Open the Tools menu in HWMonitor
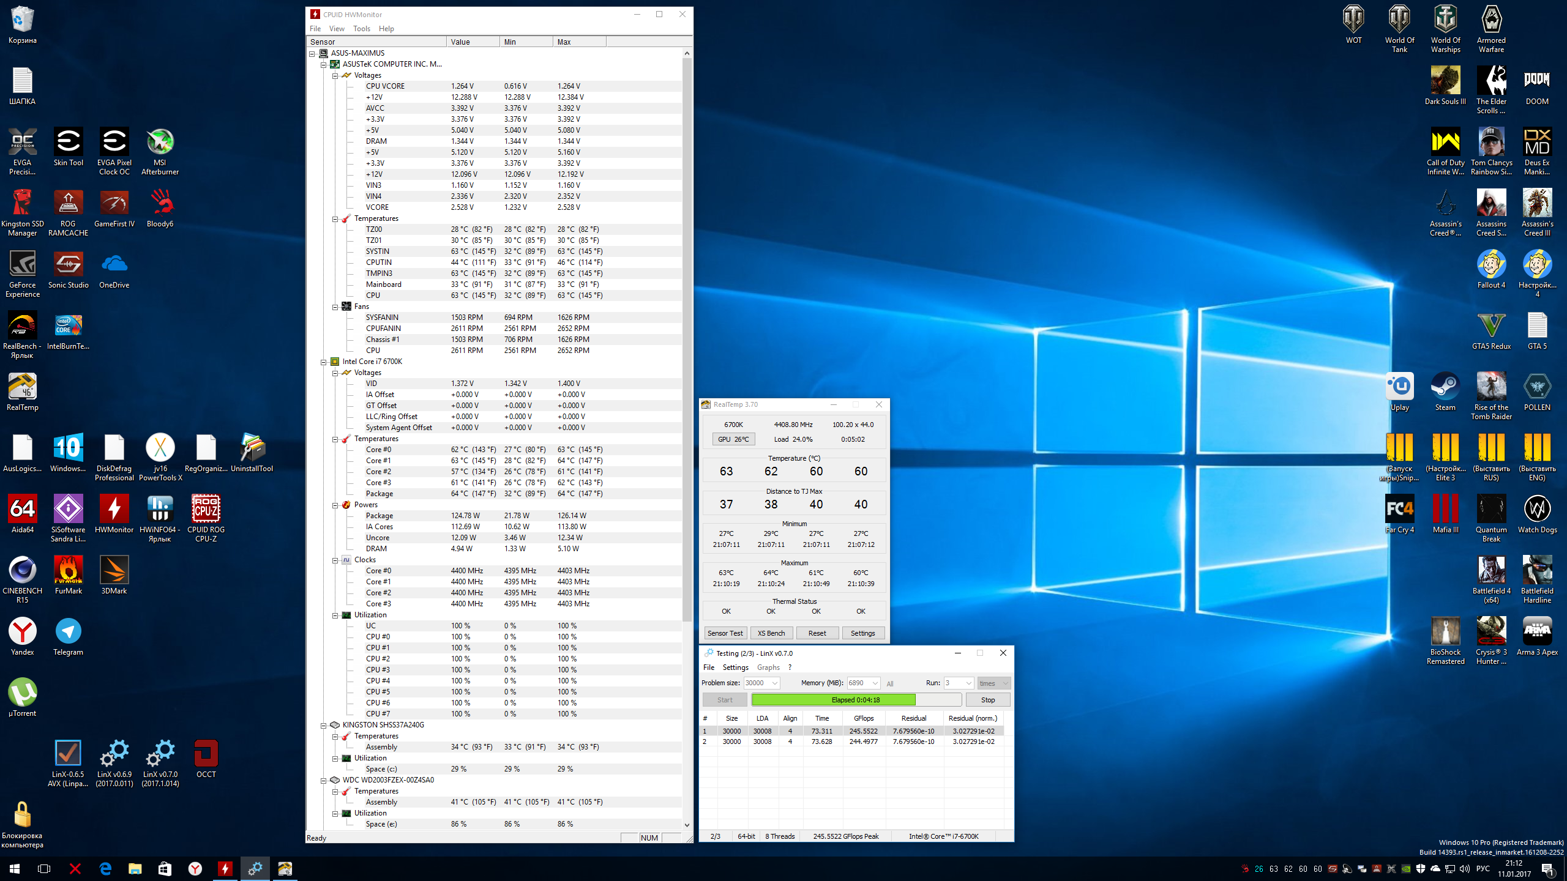The image size is (1567, 881). click(361, 29)
